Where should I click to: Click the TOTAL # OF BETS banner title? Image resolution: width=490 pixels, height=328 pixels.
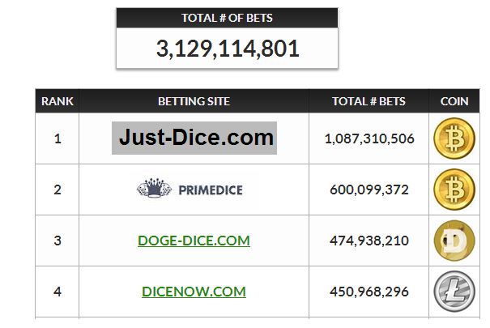point(228,18)
